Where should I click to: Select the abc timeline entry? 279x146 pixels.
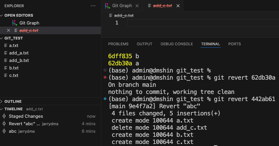point(50,131)
